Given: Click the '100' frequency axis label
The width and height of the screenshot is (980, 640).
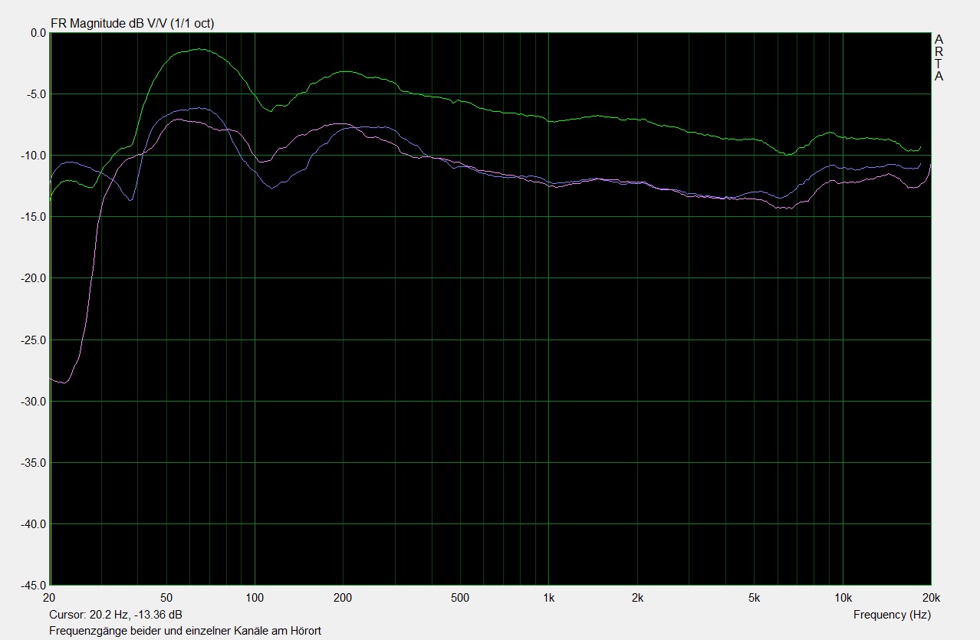Looking at the screenshot, I should coord(255,597).
